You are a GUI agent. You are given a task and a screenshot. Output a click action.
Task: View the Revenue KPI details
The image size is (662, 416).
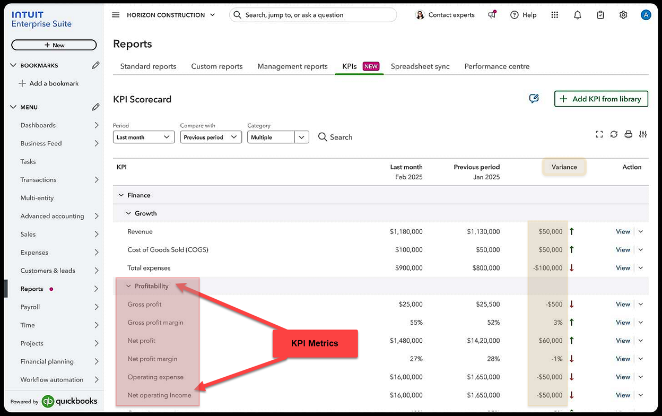(622, 231)
